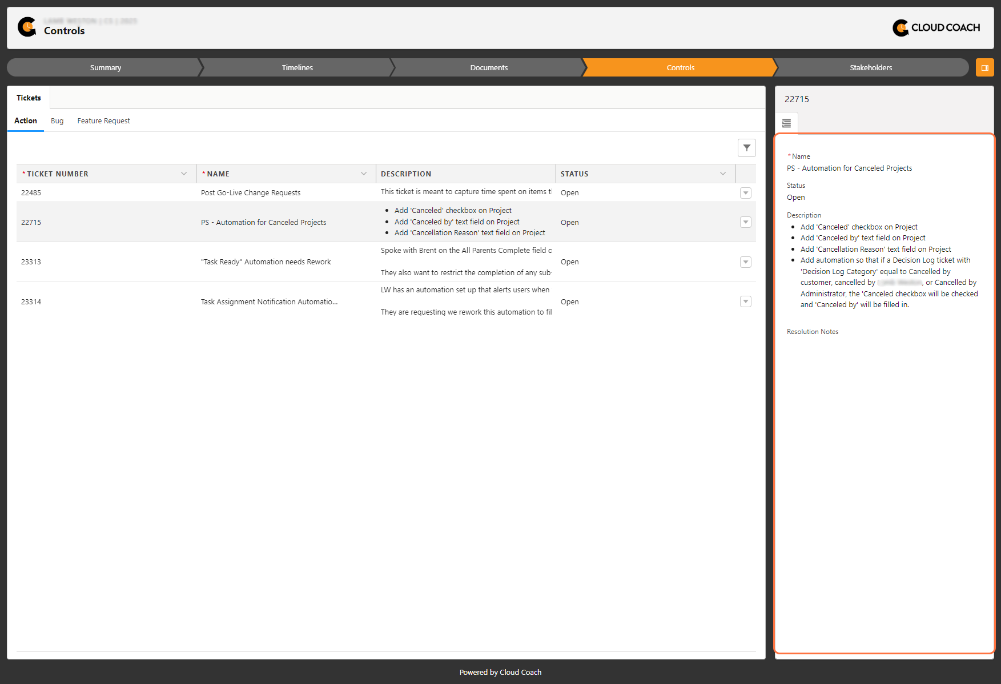This screenshot has width=1001, height=684.
Task: Open the Ticket Number column header dropdown
Action: coord(184,173)
